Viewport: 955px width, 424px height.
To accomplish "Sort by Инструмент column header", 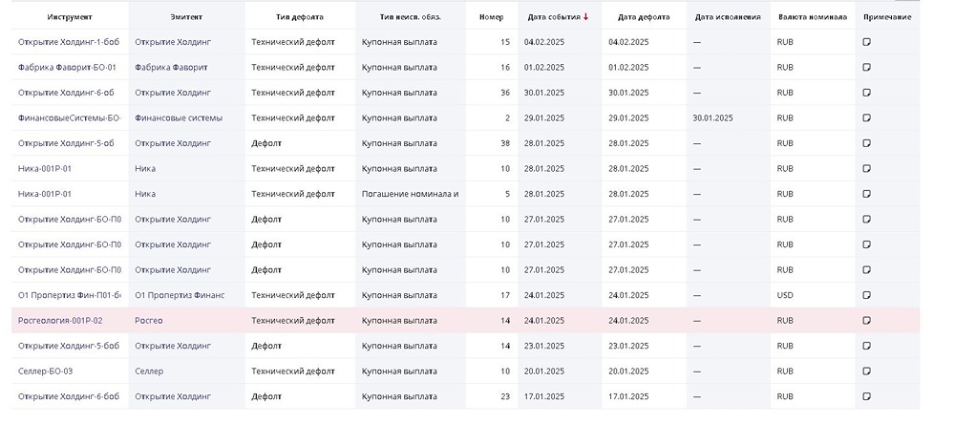I will [x=68, y=17].
